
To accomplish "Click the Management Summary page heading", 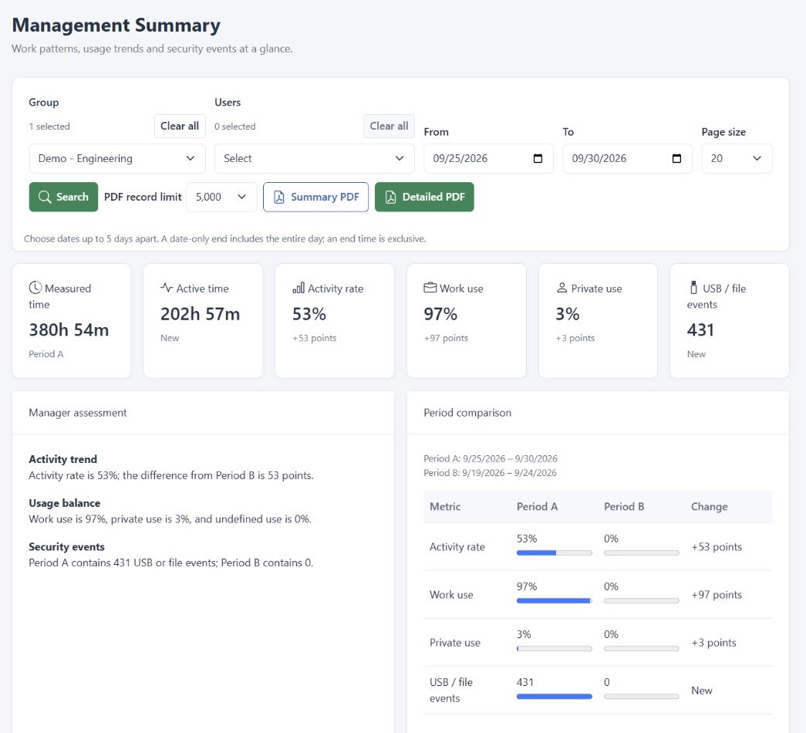I will pyautogui.click(x=116, y=25).
